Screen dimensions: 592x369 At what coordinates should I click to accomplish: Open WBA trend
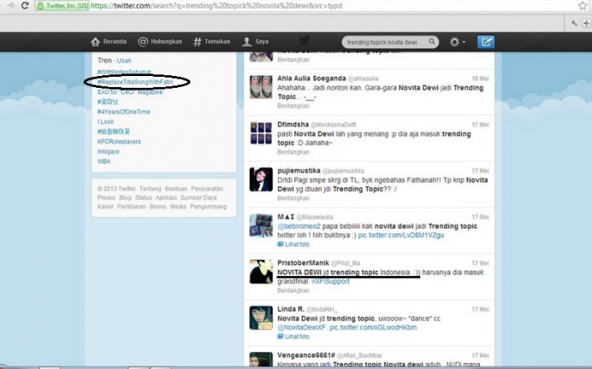[x=104, y=161]
